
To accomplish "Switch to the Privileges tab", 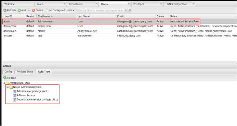I will (x=139, y=4).
